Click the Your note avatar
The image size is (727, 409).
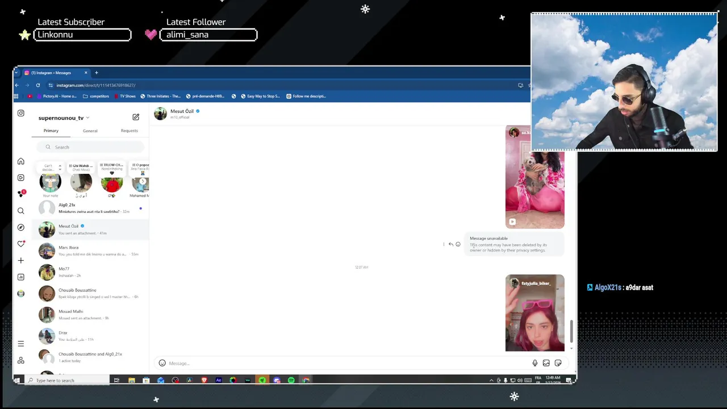point(50,182)
